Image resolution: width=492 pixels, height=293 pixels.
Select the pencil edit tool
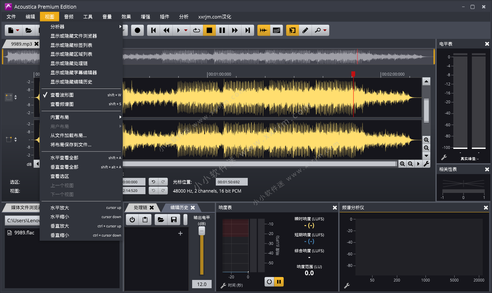tap(305, 30)
